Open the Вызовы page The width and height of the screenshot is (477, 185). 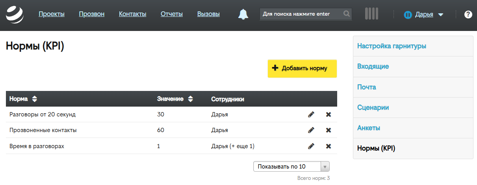[x=208, y=14]
